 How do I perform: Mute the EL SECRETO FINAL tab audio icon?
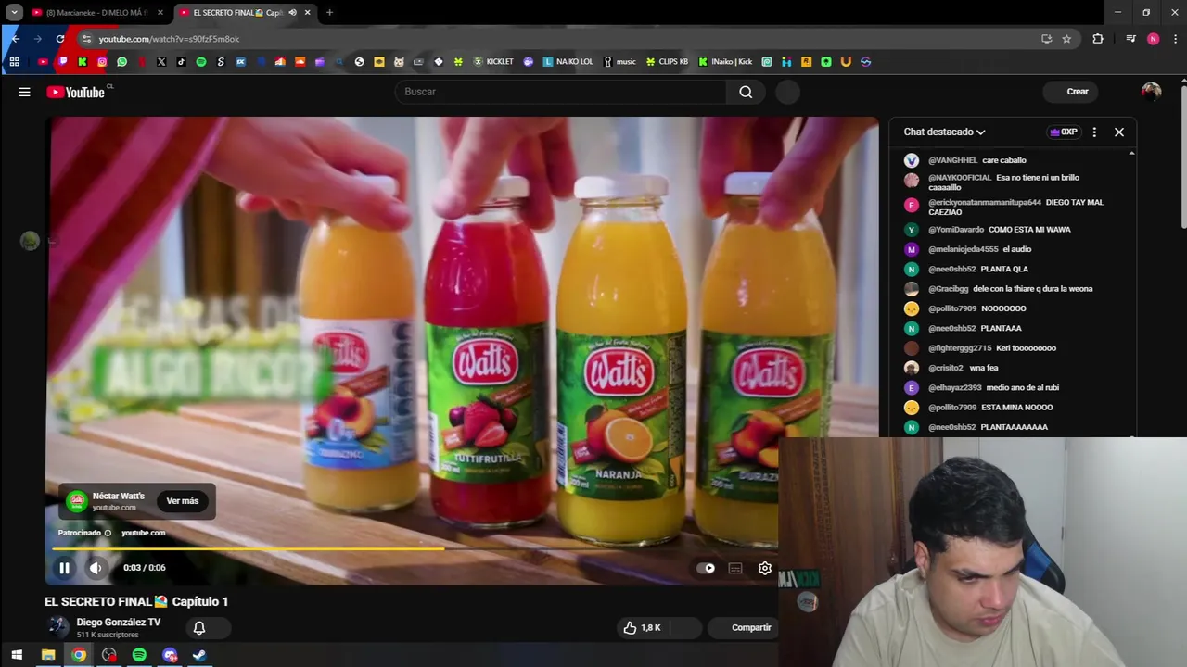point(292,13)
